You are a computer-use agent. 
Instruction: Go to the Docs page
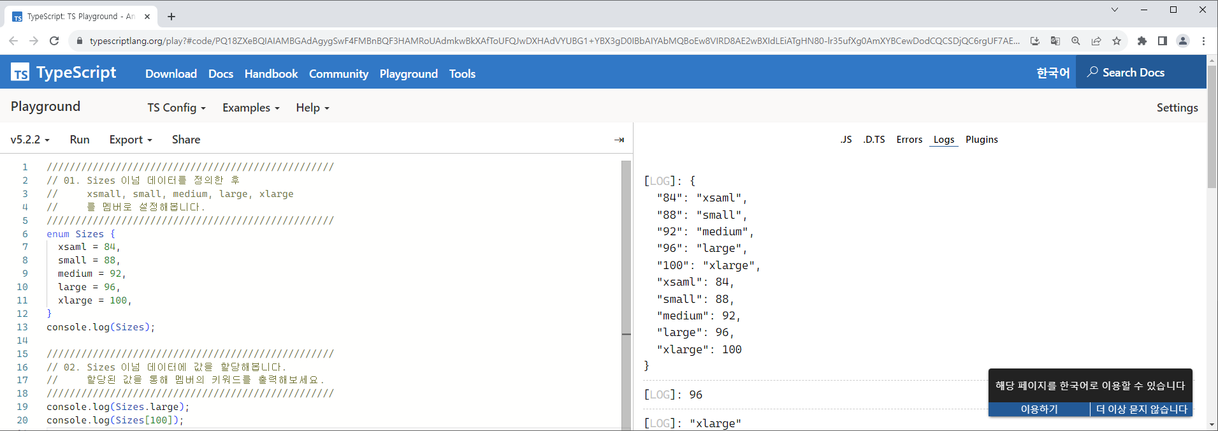tap(221, 74)
